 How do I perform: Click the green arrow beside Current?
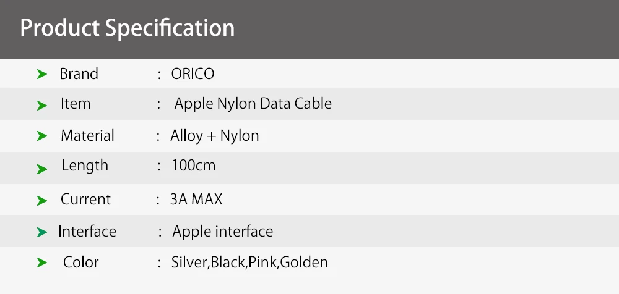coord(42,201)
